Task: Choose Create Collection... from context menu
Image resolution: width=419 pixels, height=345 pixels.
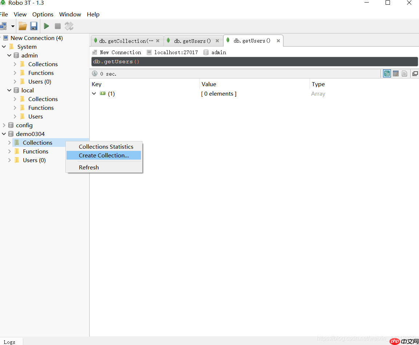Action: point(104,156)
